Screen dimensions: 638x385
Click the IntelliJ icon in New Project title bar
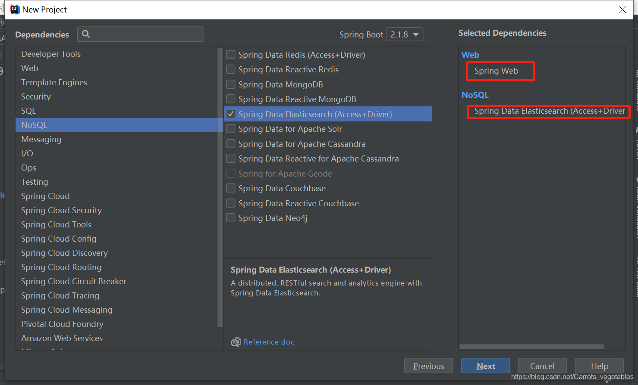(15, 9)
